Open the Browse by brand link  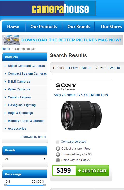pyautogui.click(x=33, y=137)
